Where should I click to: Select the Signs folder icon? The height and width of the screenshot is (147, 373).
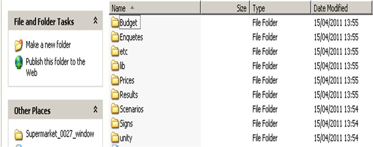tap(115, 123)
